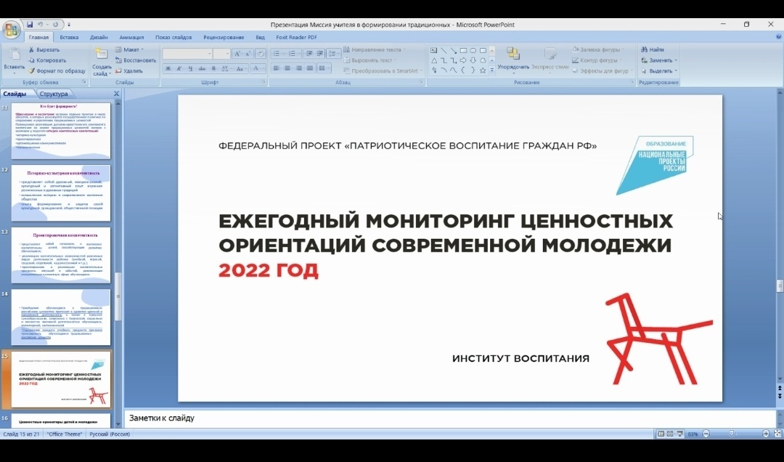Image resolution: width=784 pixels, height=462 pixels.
Task: Decrease list indent level
Action: [309, 53]
